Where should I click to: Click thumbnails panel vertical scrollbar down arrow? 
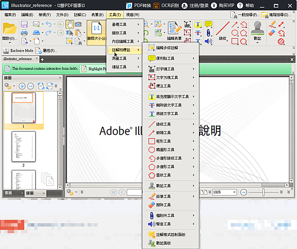click(x=60, y=187)
